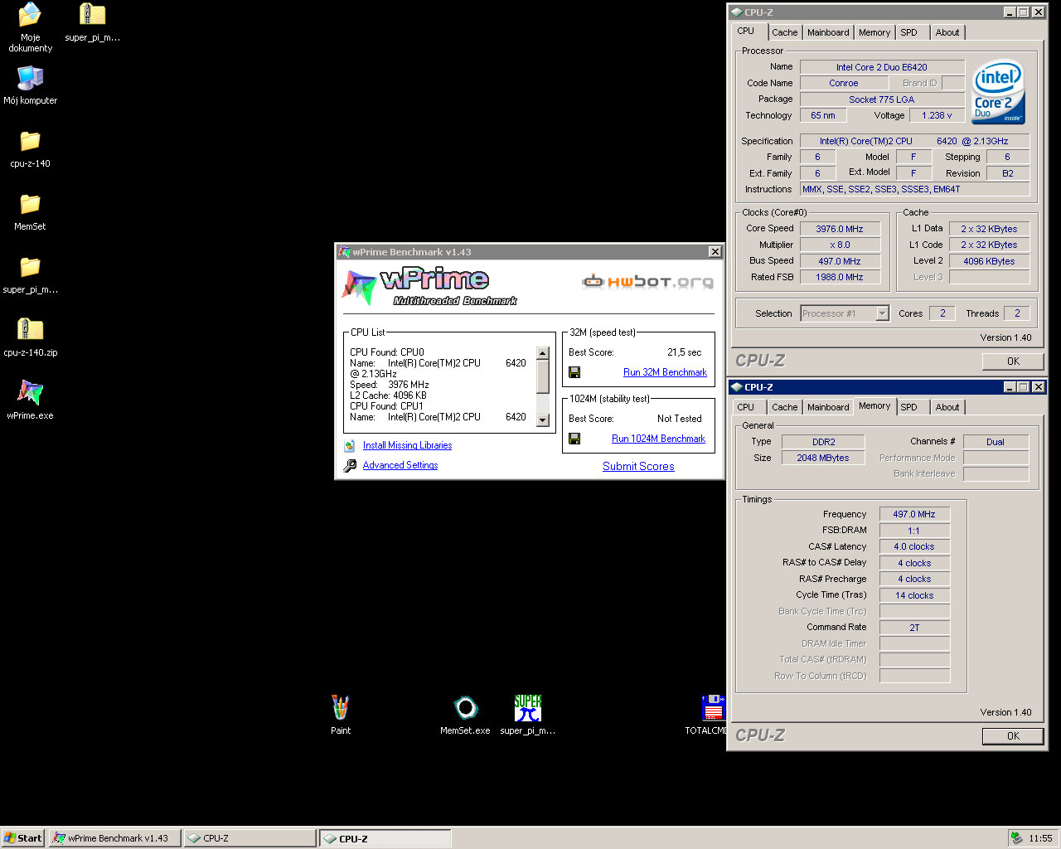Activate the second pressed CPU-Z taskbar button
The image size is (1061, 849).
385,838
